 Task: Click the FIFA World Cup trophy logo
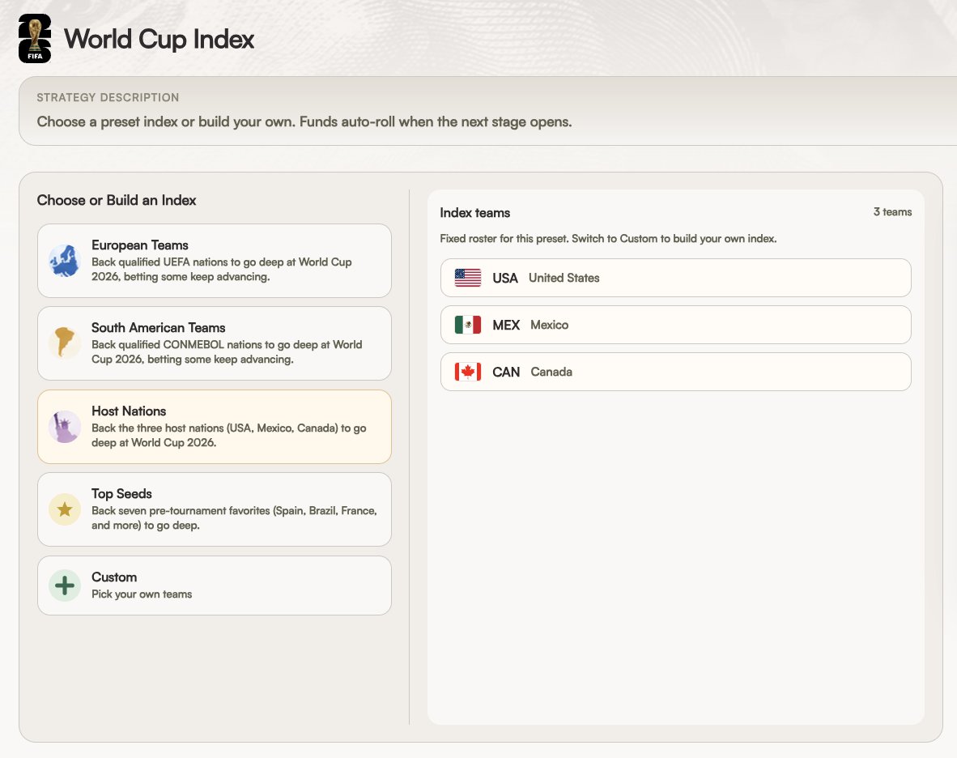pos(35,38)
